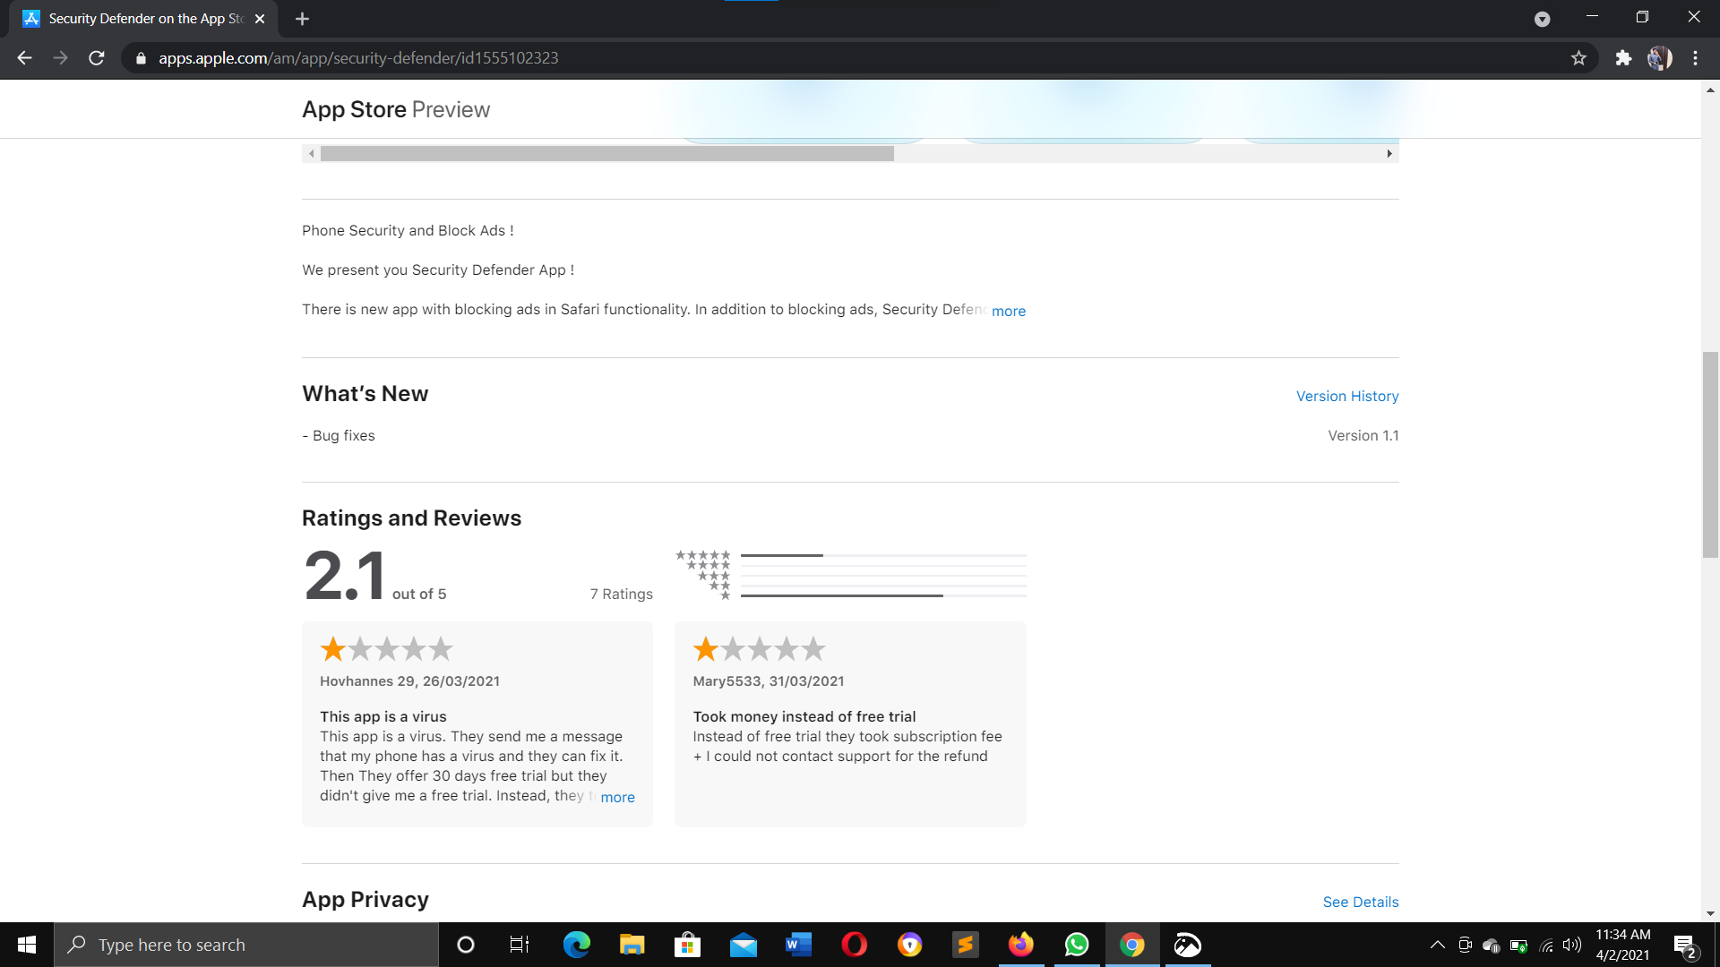Screen dimensions: 1720x967
Task: Reload the App Store page
Action: pos(97,58)
